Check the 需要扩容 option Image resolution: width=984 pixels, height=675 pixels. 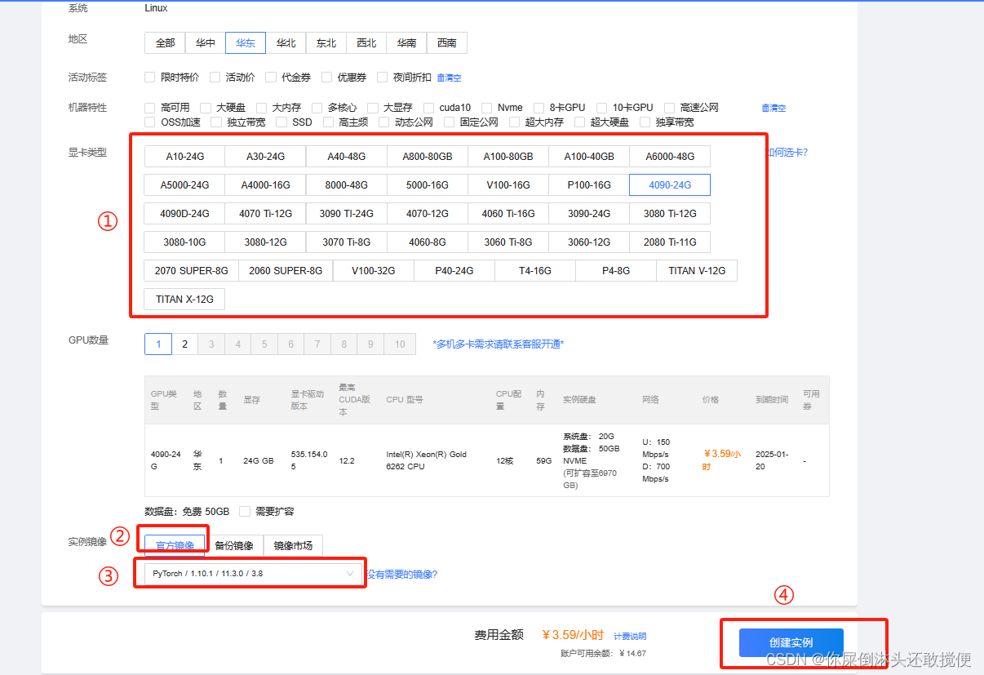click(245, 512)
